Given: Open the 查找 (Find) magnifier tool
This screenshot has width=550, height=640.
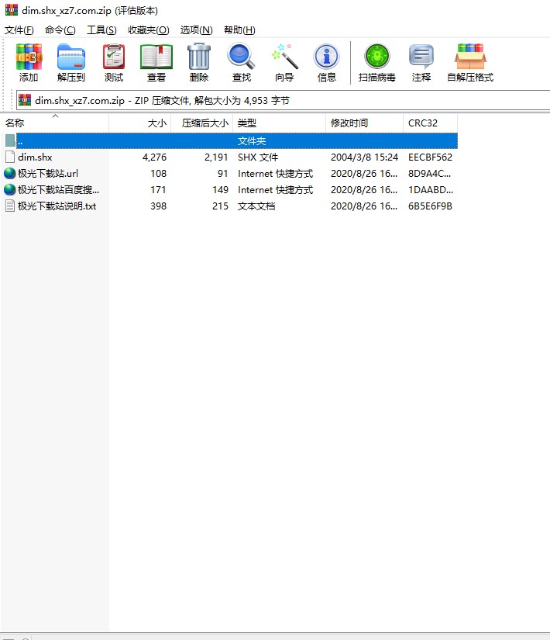Looking at the screenshot, I should 242,62.
